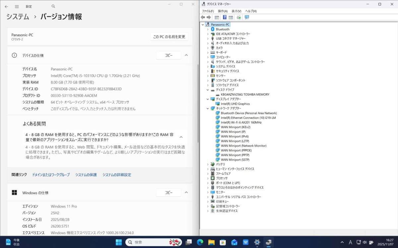
Task: Copy device specs with the コピー button
Action: 168,55
